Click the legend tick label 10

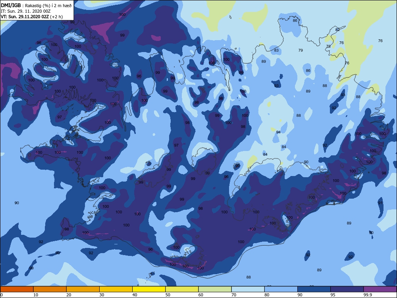click(36, 295)
